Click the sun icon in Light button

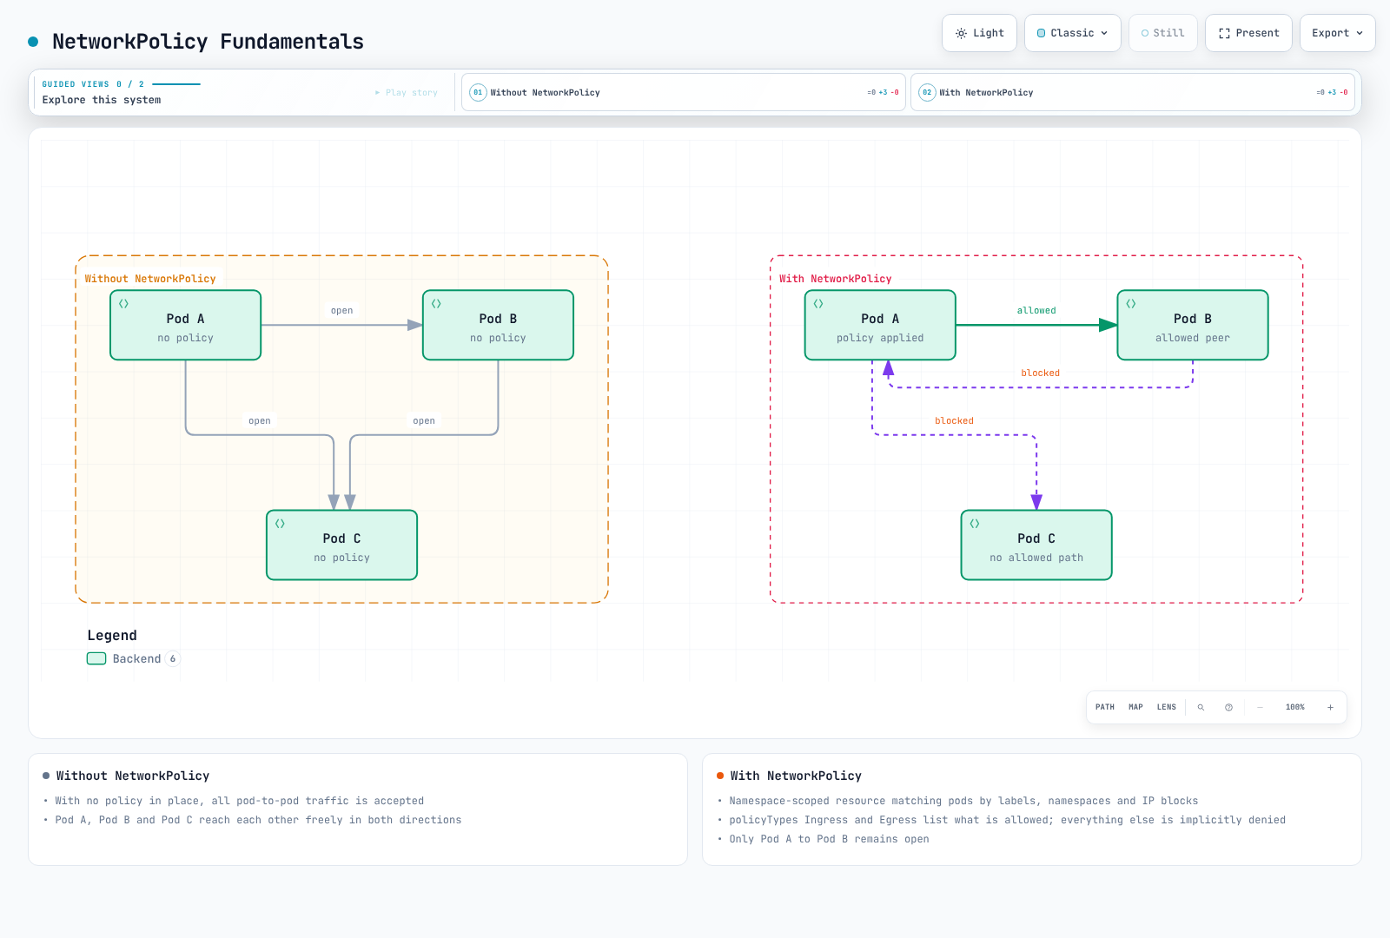[x=961, y=33]
